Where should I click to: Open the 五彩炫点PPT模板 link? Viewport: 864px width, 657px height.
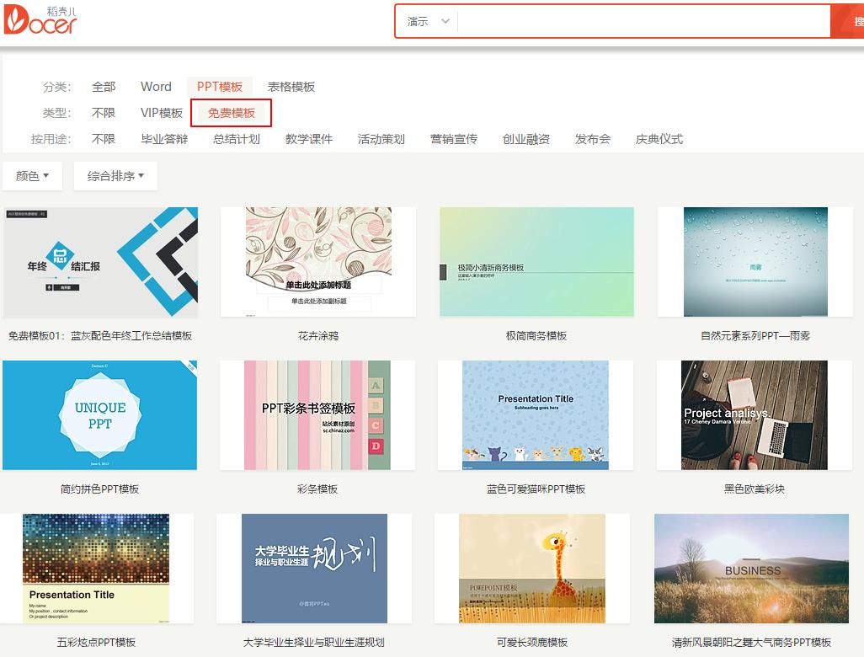pyautogui.click(x=100, y=569)
